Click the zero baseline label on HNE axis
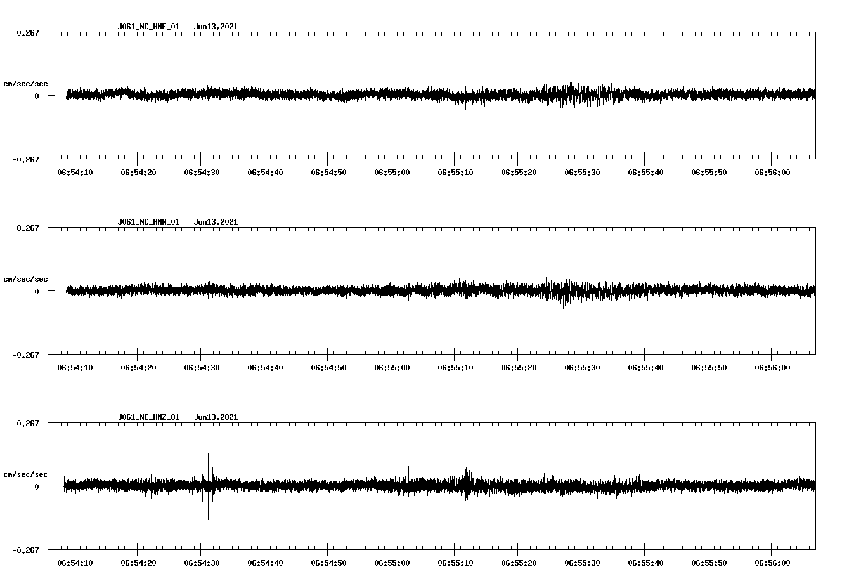Viewport: 861px width, 586px height. click(x=37, y=96)
